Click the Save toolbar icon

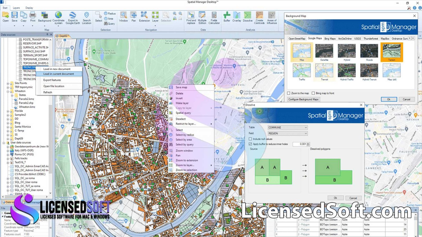click(x=15, y=17)
